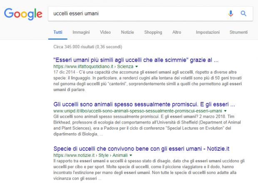Switch to the Immagini tab
The width and height of the screenshot is (258, 186).
click(x=81, y=32)
